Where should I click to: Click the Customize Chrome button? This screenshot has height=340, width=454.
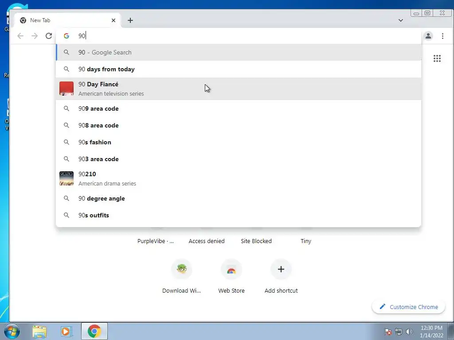tap(408, 307)
